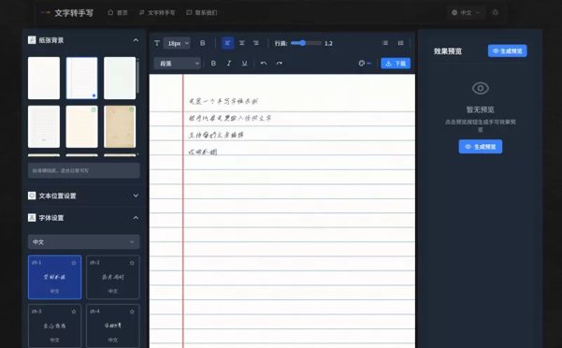Click the 生成预览 button under 暂无预览
This screenshot has width=562, height=348.
click(x=481, y=147)
